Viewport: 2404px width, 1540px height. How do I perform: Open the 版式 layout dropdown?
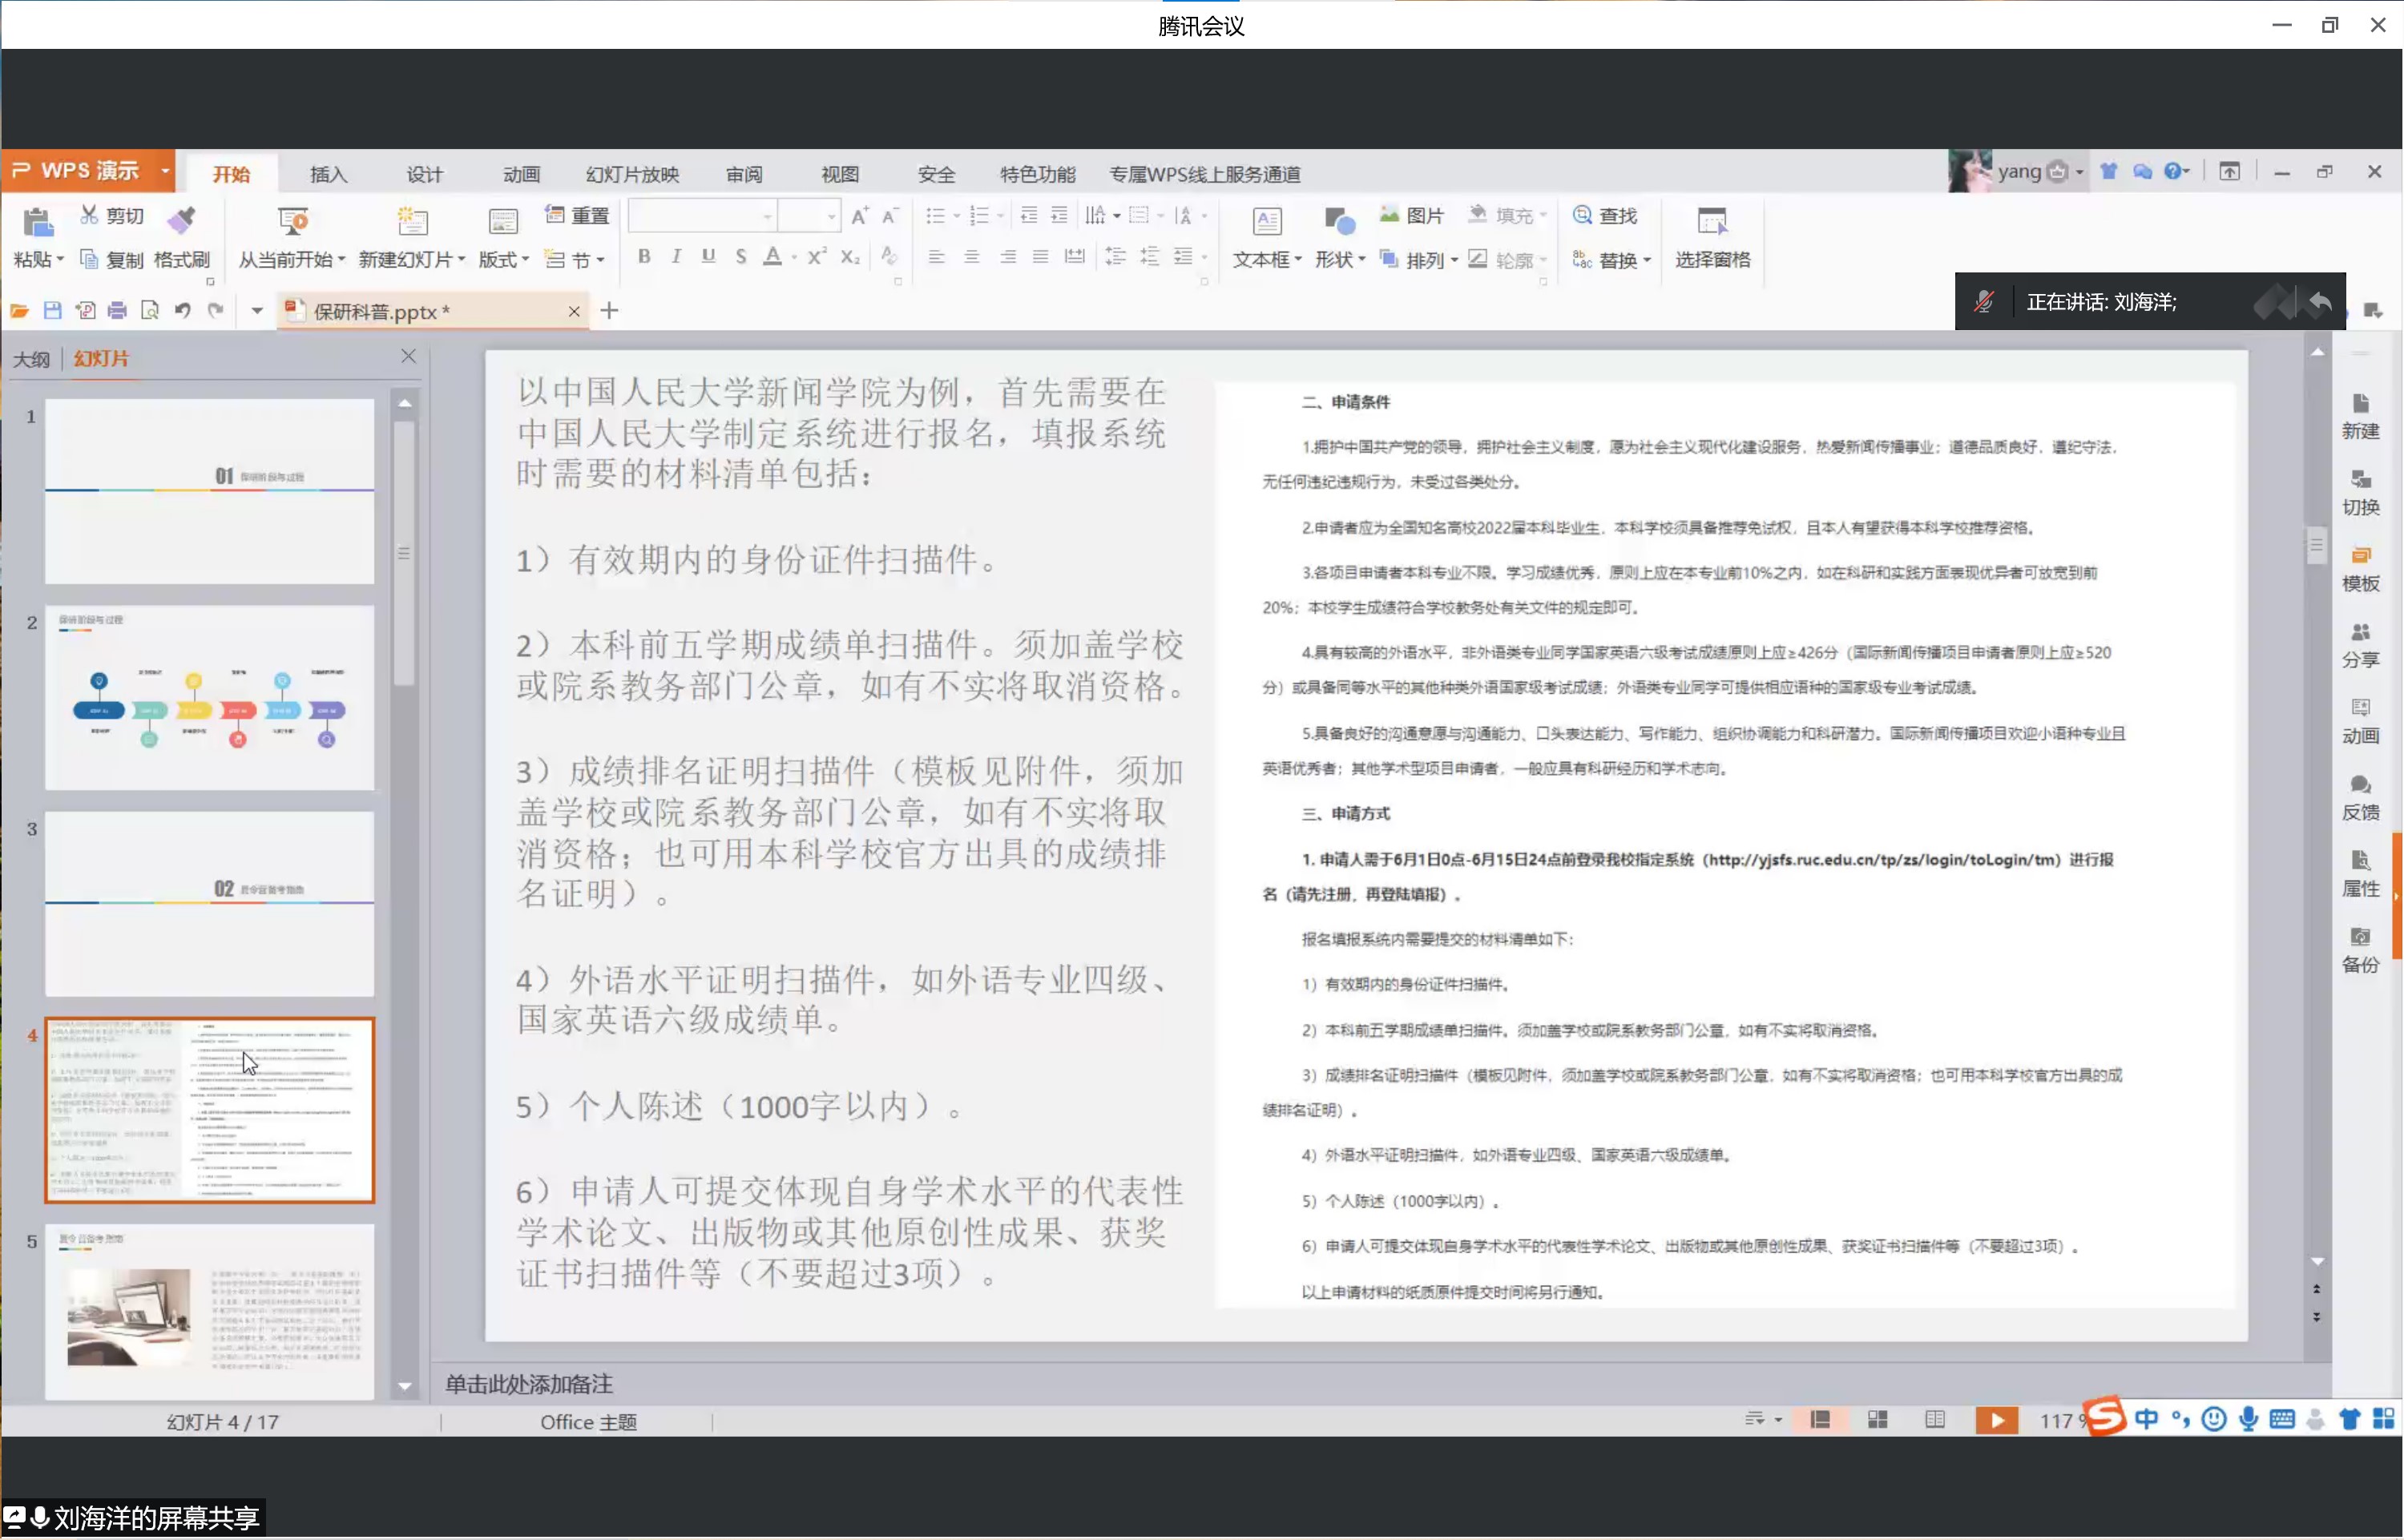(x=503, y=260)
